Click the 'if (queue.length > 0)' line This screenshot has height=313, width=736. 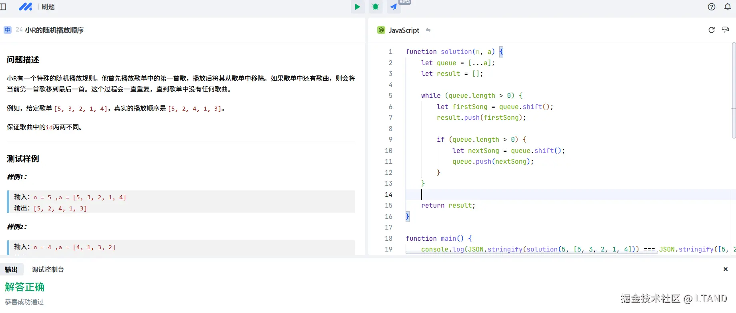pos(482,139)
